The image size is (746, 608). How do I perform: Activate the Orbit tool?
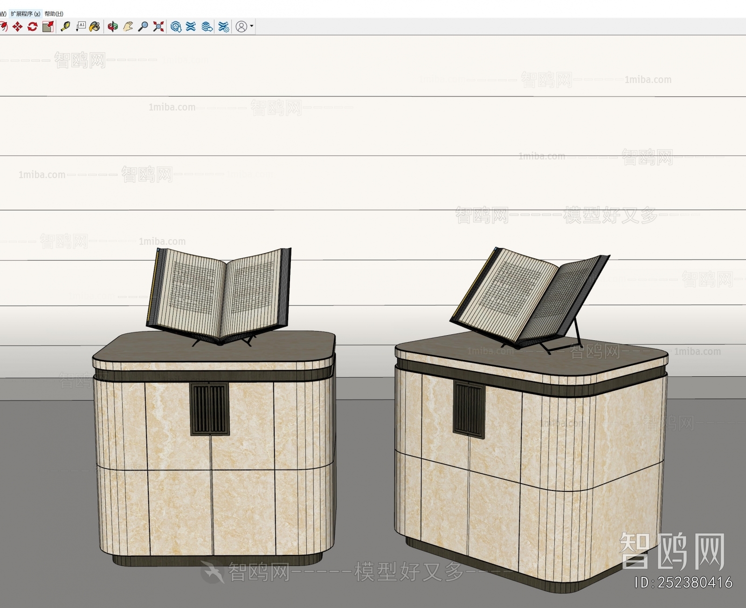point(113,27)
